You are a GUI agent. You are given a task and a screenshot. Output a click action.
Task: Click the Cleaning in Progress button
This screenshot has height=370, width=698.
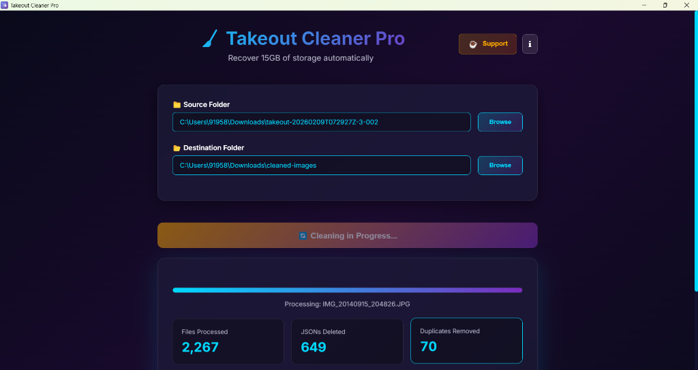[x=347, y=236]
